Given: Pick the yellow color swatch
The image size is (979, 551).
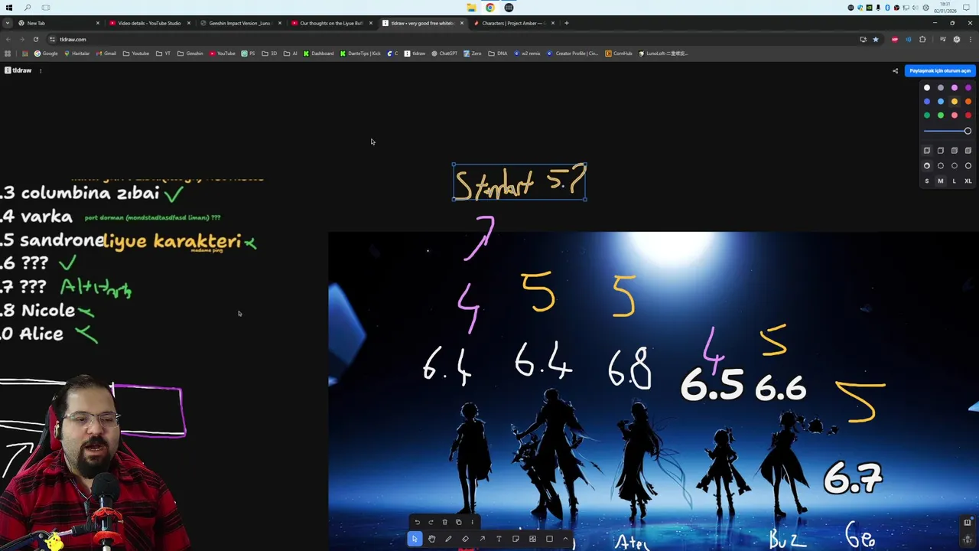Looking at the screenshot, I should pyautogui.click(x=955, y=102).
